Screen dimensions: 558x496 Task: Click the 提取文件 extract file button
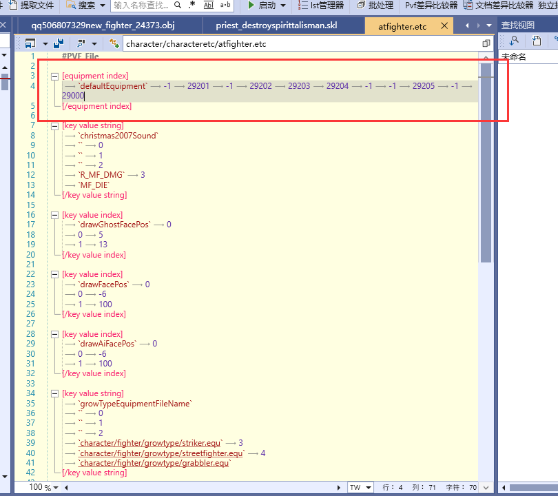click(x=32, y=6)
